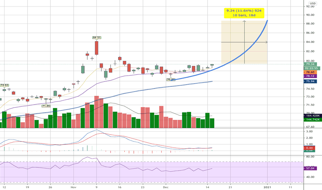Click 82.00 on the price scale
The width and height of the screenshot is (322, 190).
click(x=310, y=51)
